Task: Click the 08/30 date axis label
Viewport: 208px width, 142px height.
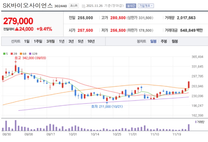Action: coord(7,134)
